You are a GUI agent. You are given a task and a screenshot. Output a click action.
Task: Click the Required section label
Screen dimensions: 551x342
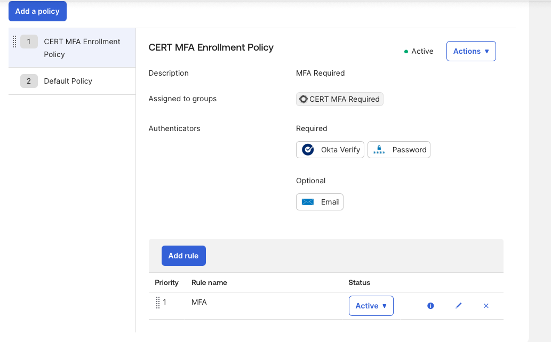tap(312, 128)
